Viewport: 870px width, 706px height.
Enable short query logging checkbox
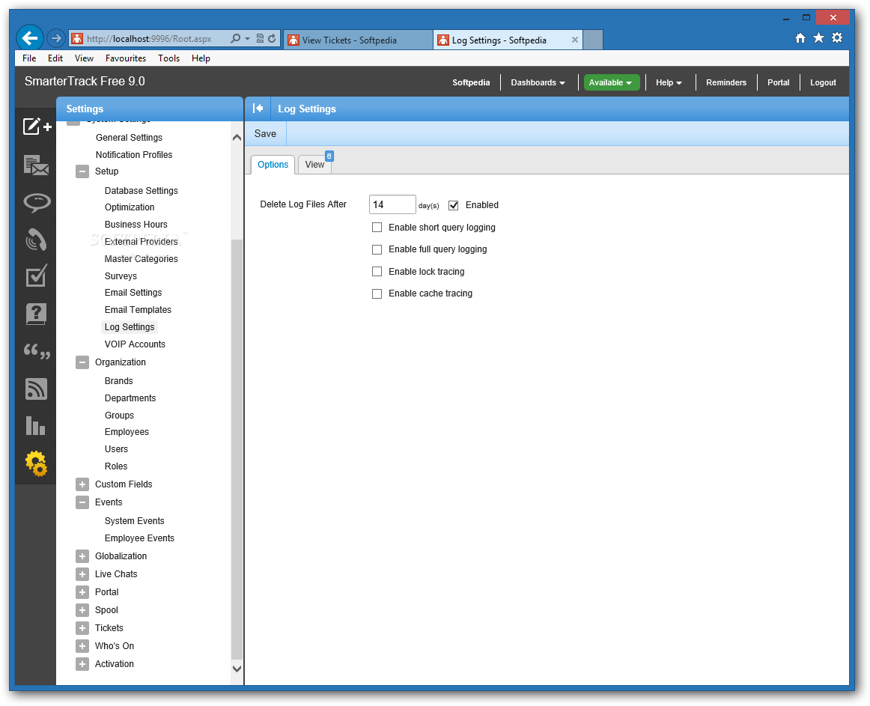377,228
